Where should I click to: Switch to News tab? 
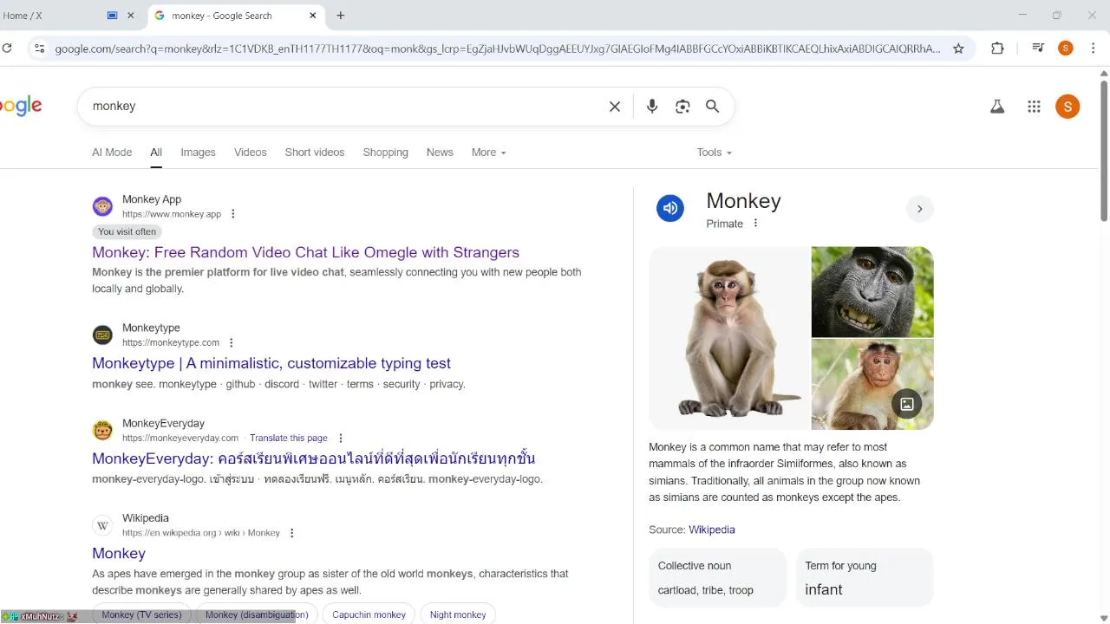440,153
